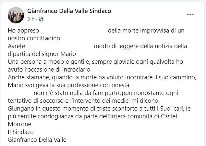This screenshot has width=206, height=146.
Task: Open the Gianfranco Della Valle Sindaco page
Action: point(69,11)
